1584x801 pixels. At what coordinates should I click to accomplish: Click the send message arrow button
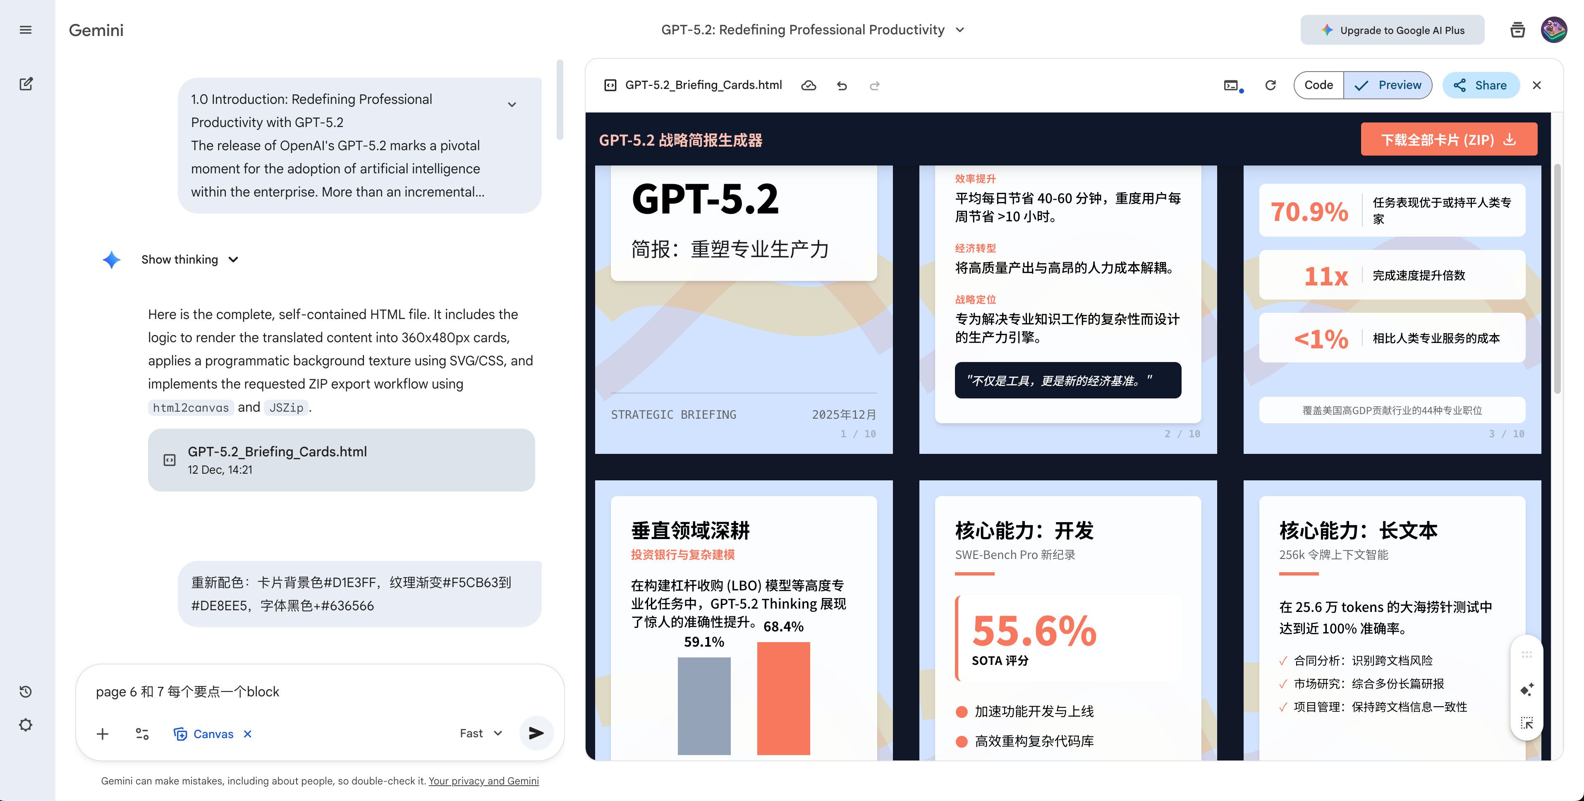536,733
